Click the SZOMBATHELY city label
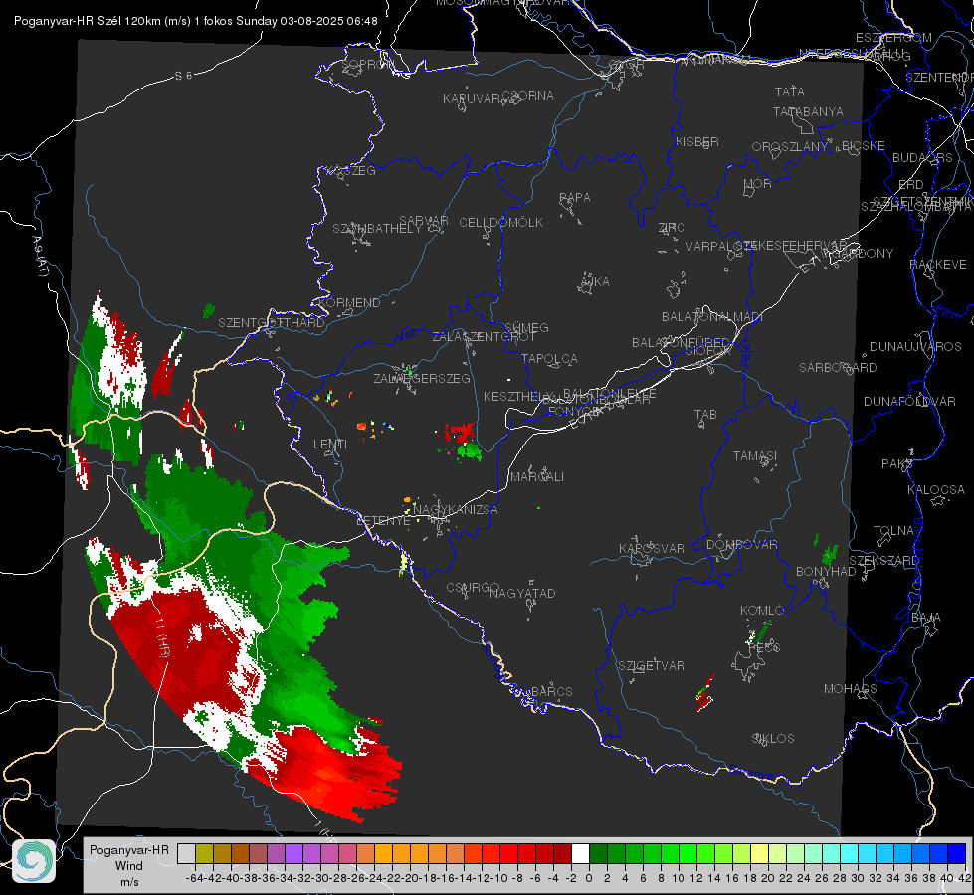Screen dimensions: 974x895 pos(377,229)
